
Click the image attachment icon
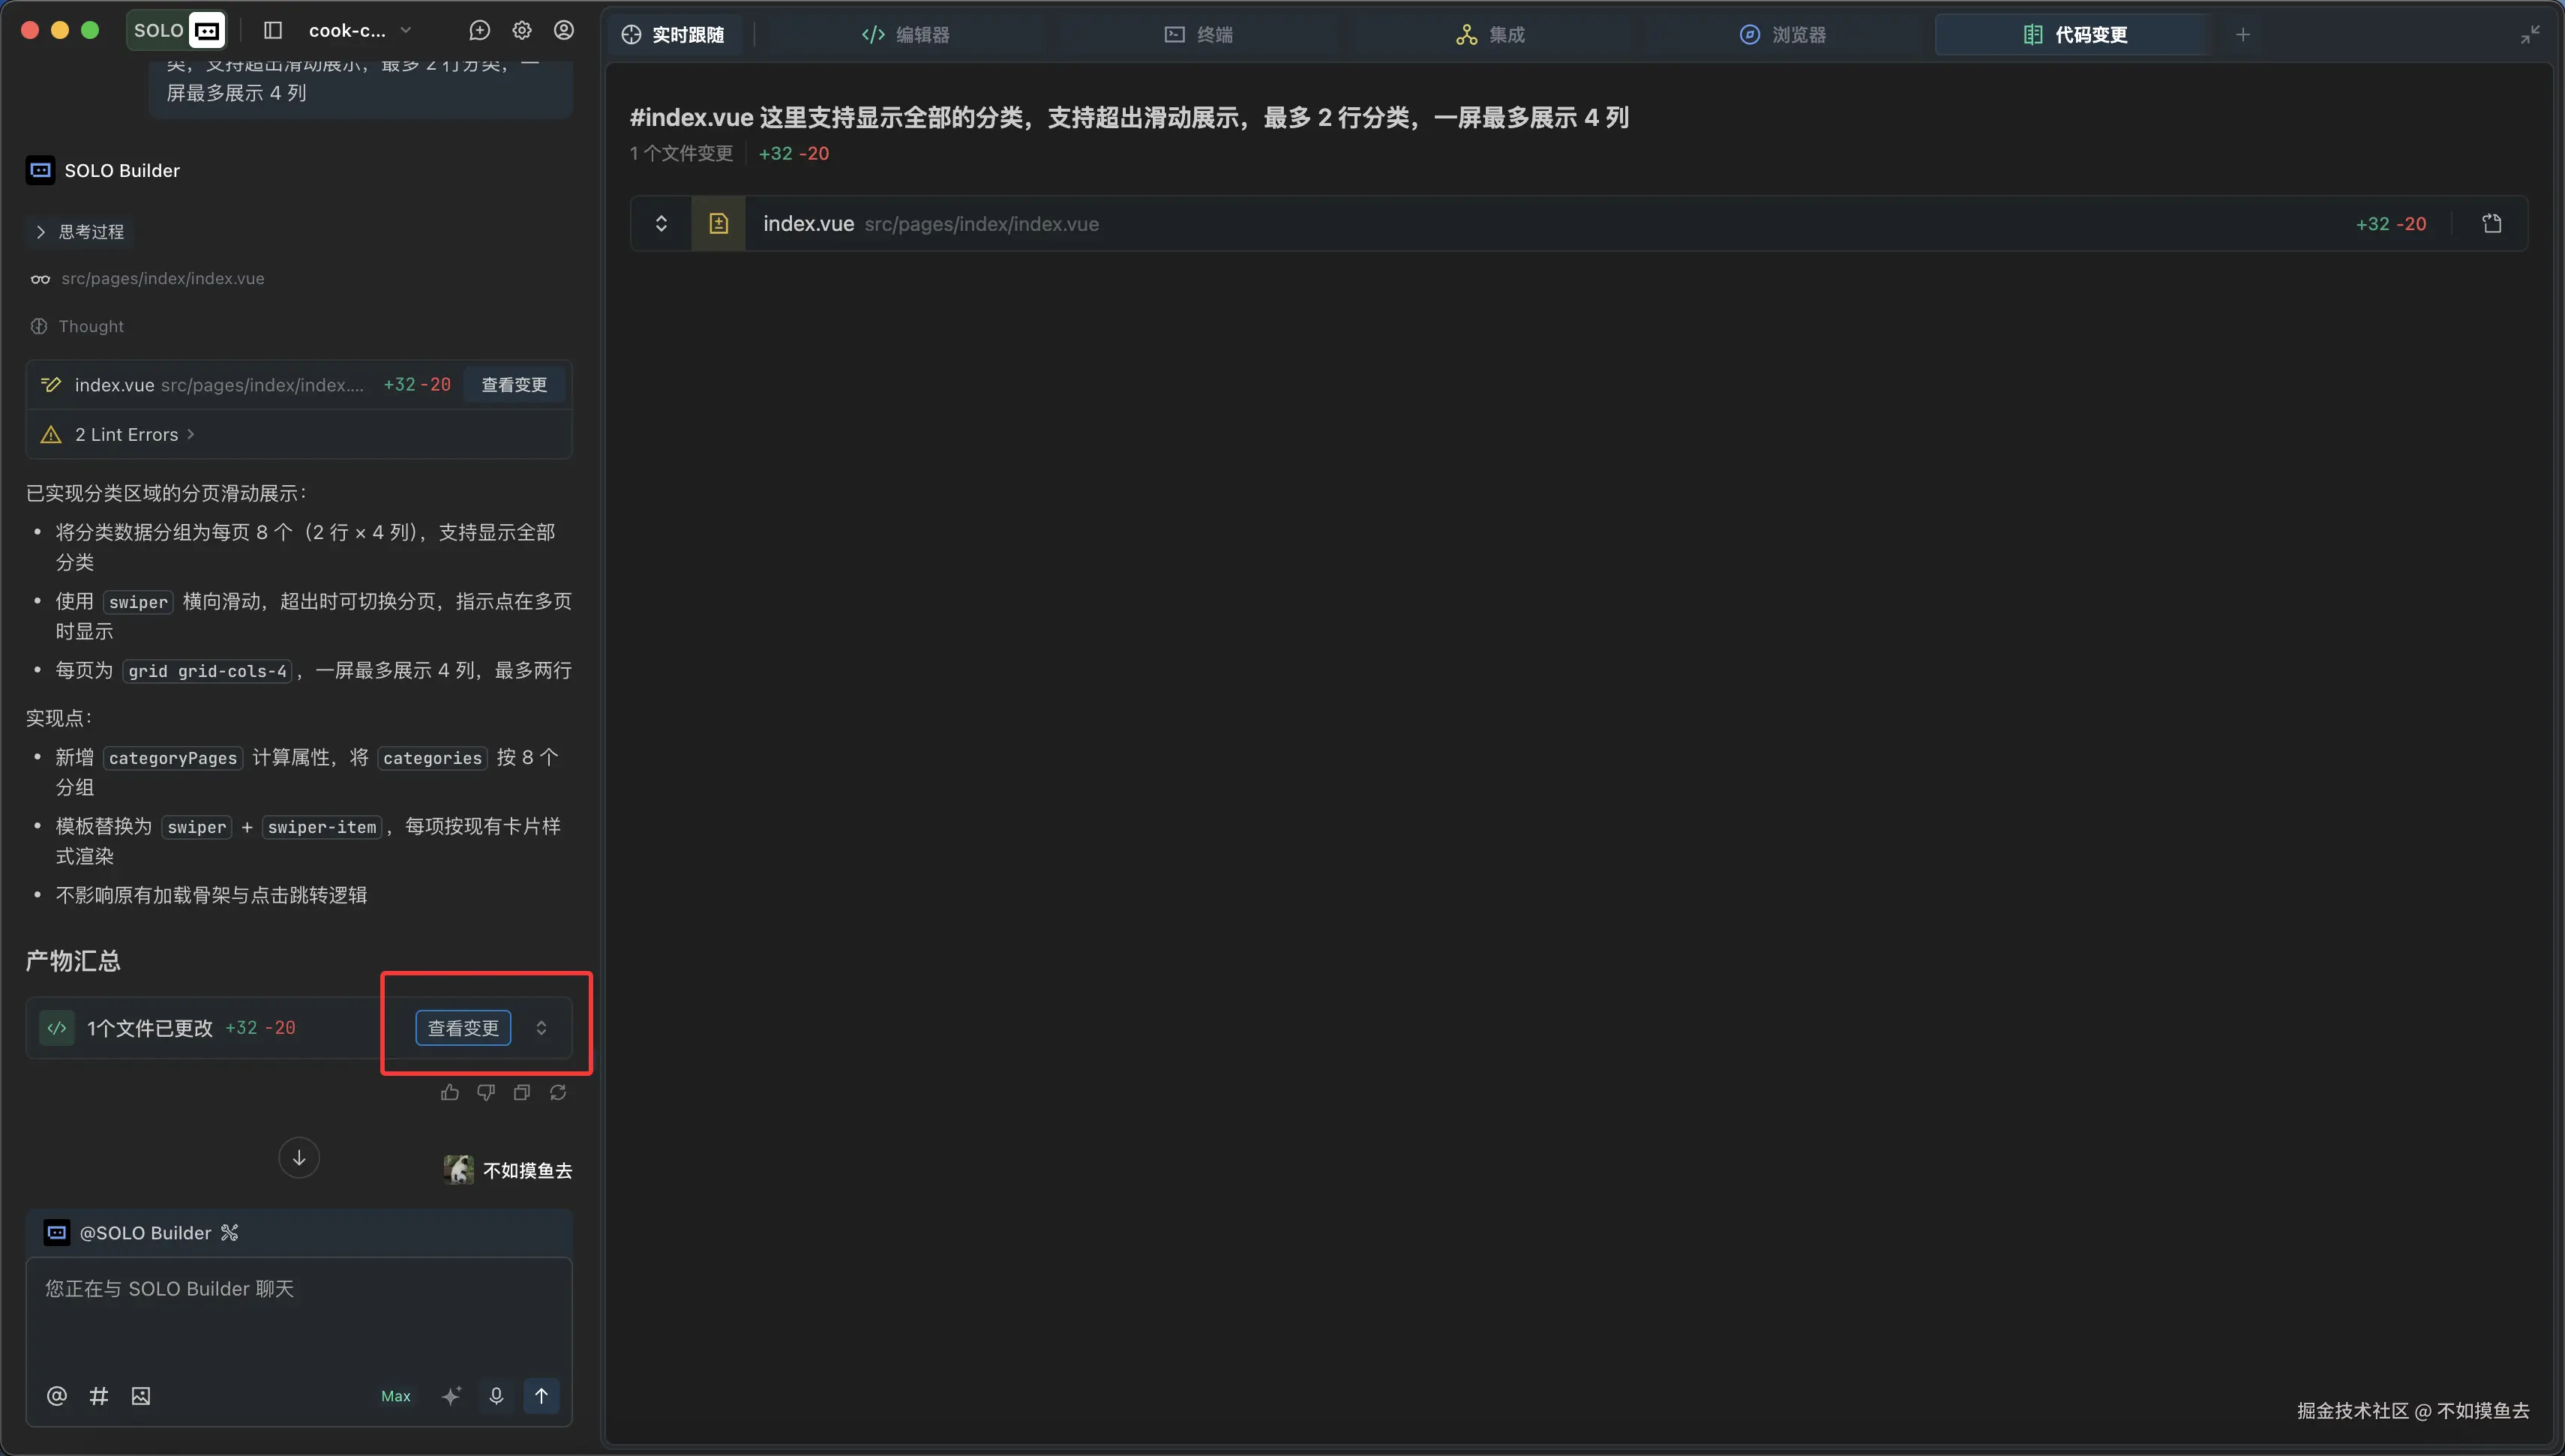point(141,1396)
